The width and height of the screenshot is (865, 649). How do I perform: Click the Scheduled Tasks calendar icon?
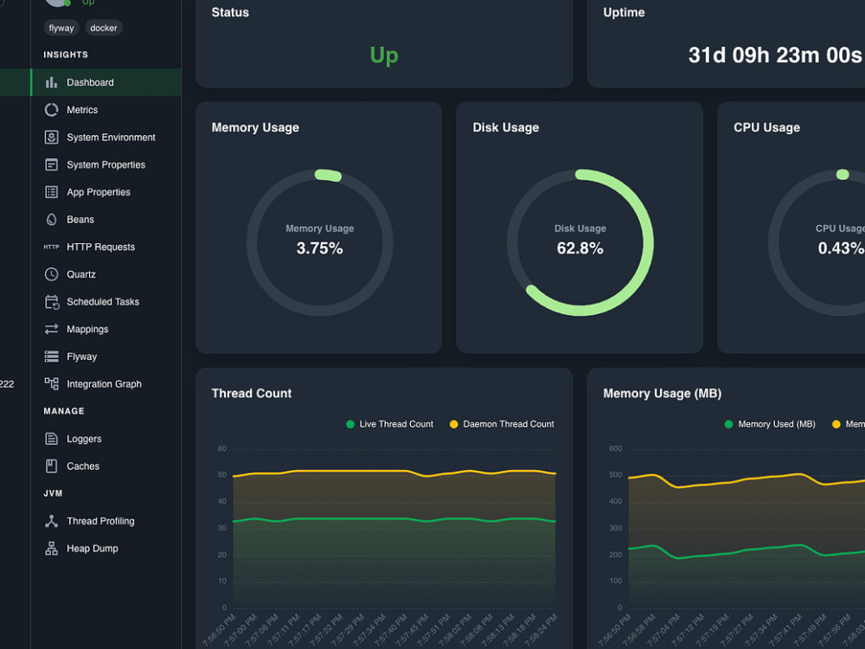click(x=52, y=302)
